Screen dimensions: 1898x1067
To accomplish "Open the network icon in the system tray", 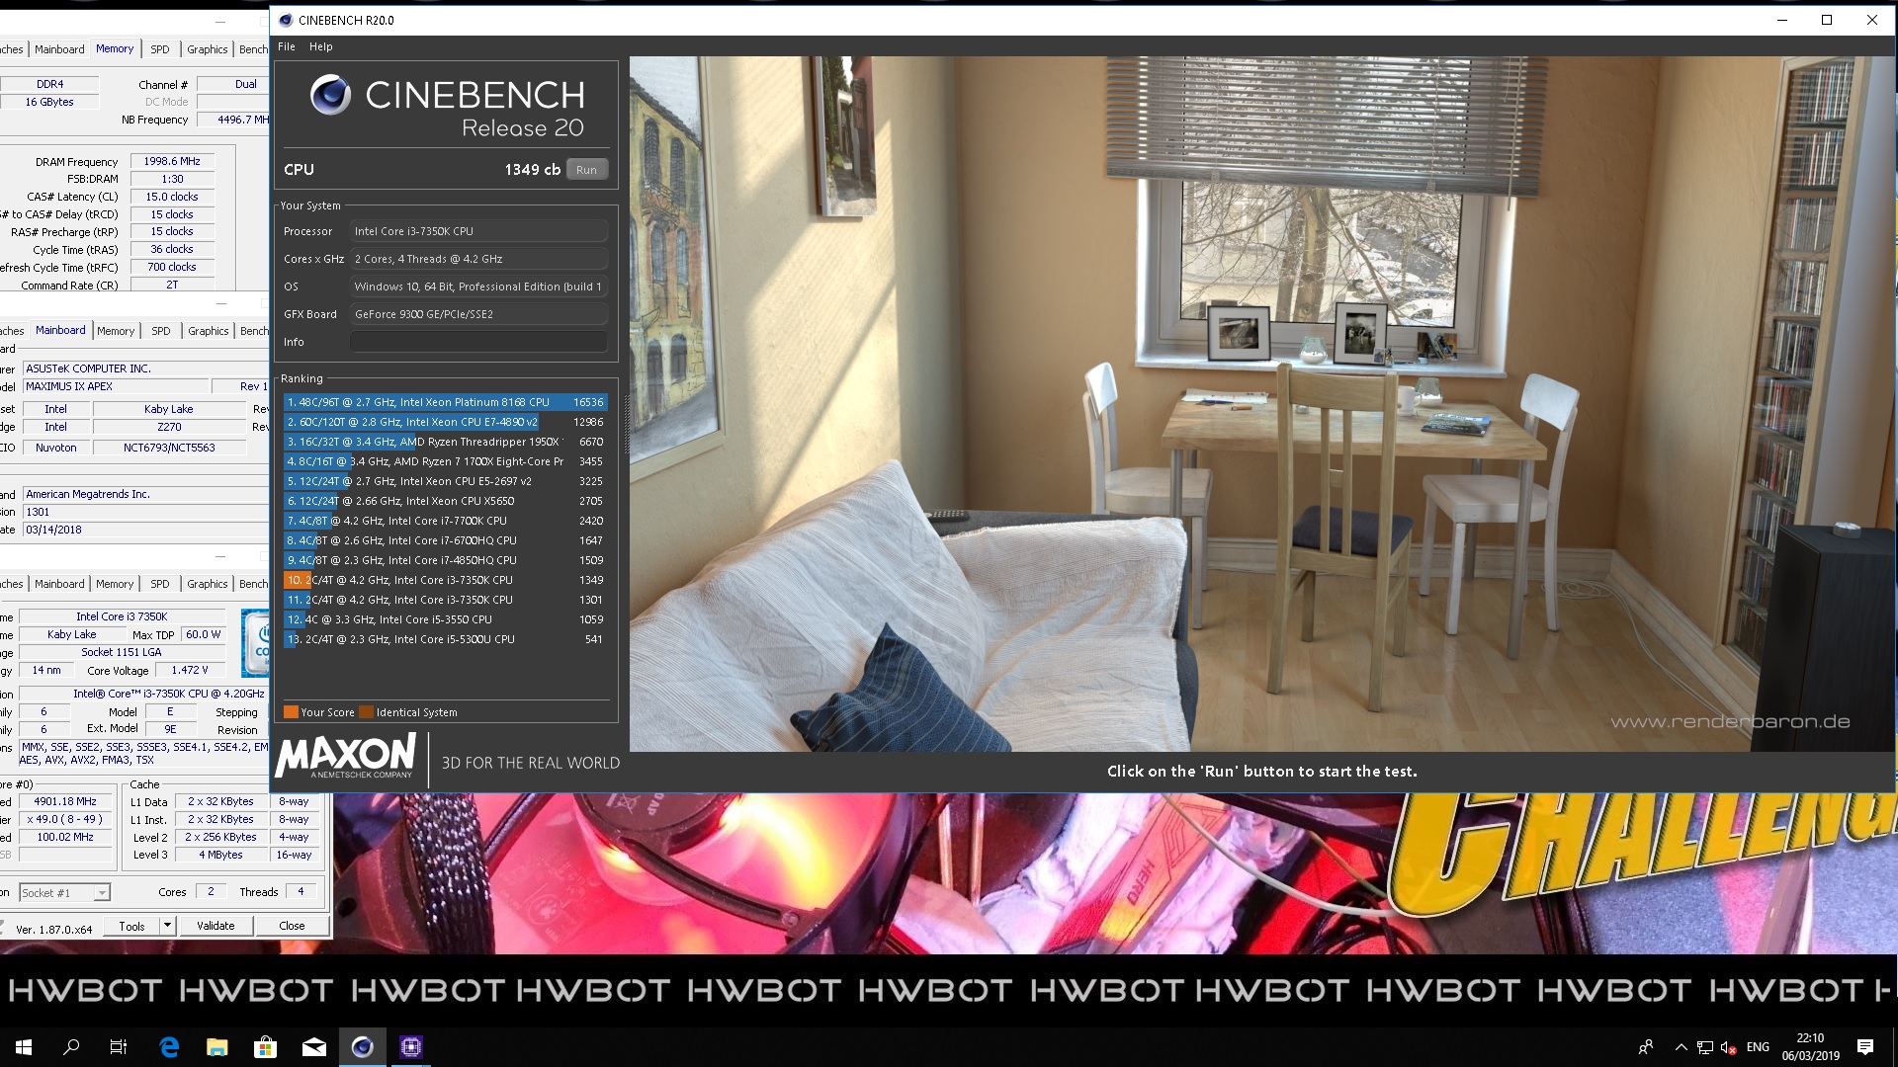I will [1705, 1047].
